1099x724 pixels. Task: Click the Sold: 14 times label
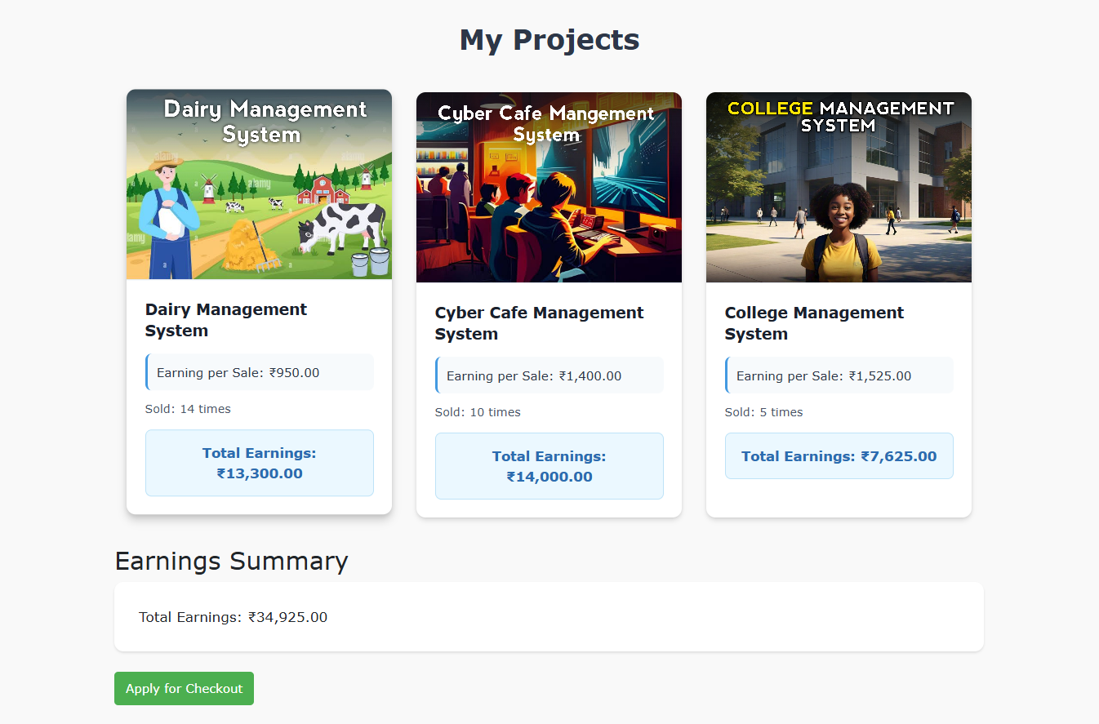click(x=188, y=409)
